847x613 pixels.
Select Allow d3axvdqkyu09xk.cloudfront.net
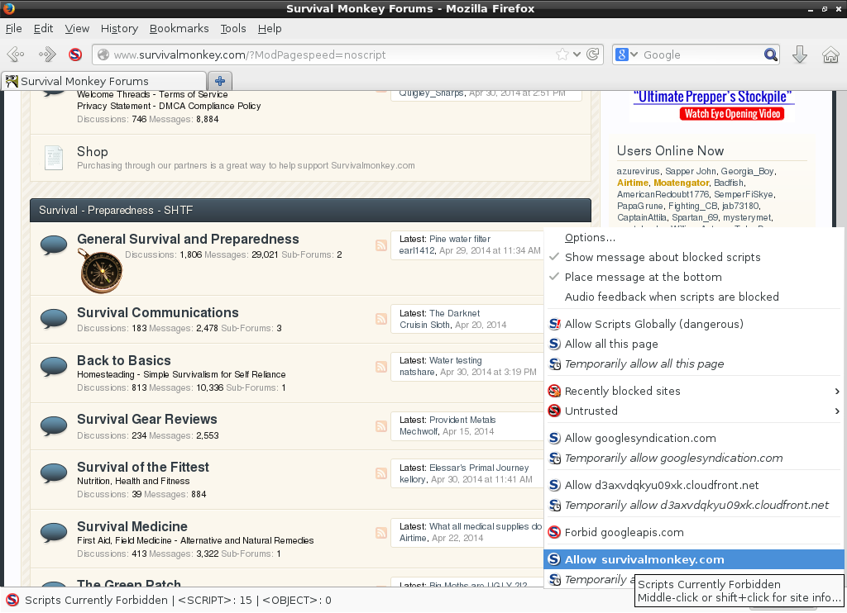click(x=694, y=486)
